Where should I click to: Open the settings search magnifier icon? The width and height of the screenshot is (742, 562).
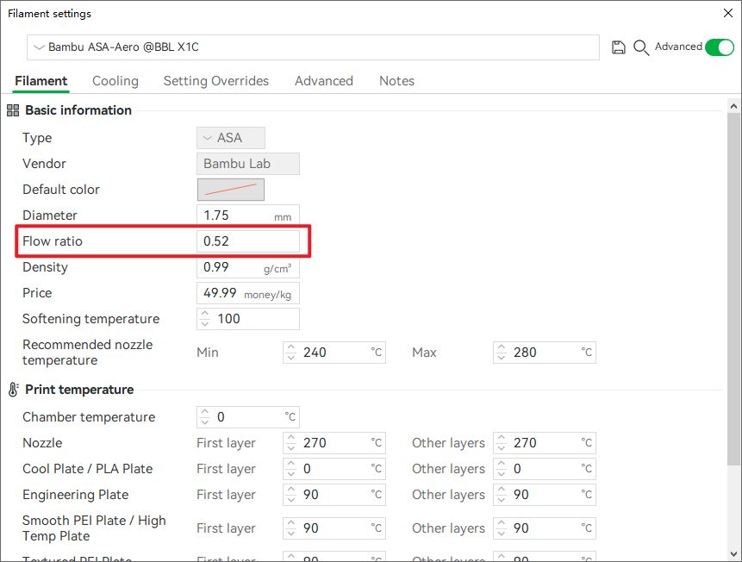640,47
